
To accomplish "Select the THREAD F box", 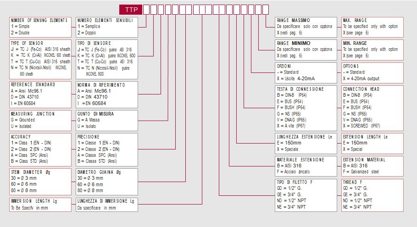I will tap(372, 194).
